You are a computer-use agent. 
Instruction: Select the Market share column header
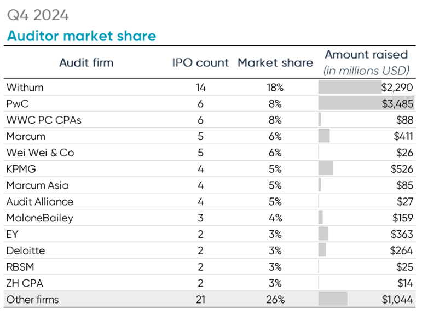click(x=275, y=62)
